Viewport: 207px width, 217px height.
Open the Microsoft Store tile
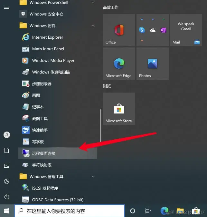pos(119,109)
